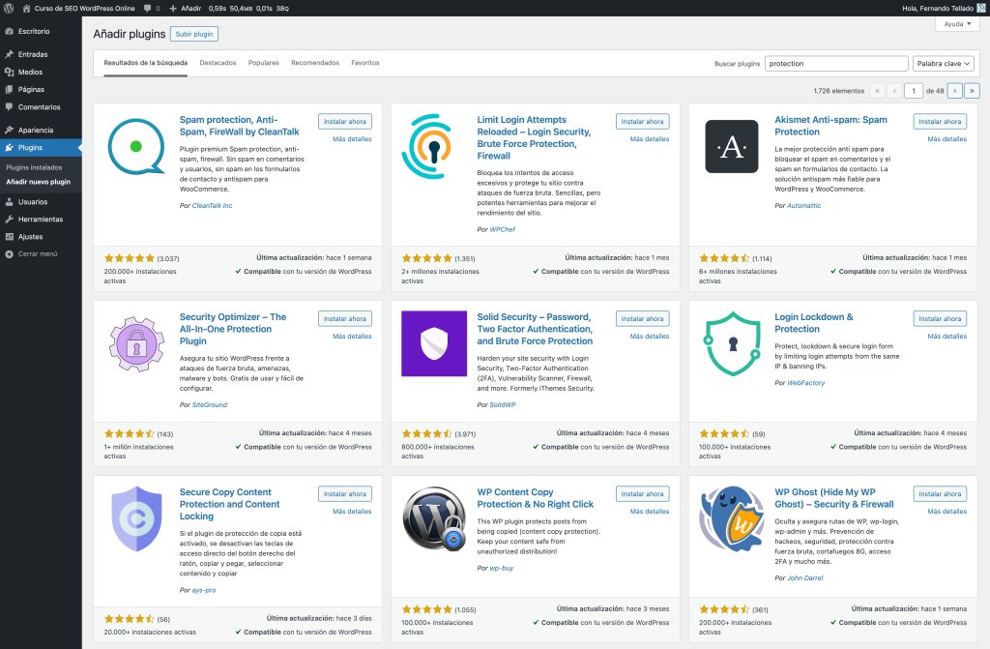Screen dimensions: 990x649
Task: Select the Resultados de la búsqueda tab
Action: tap(145, 63)
